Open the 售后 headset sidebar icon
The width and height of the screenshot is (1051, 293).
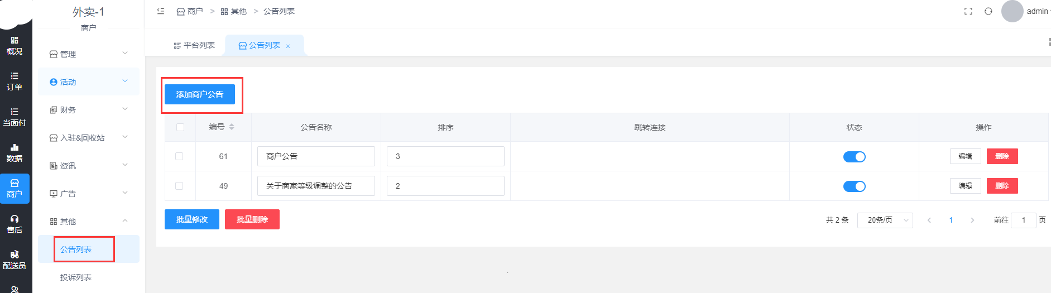(15, 224)
